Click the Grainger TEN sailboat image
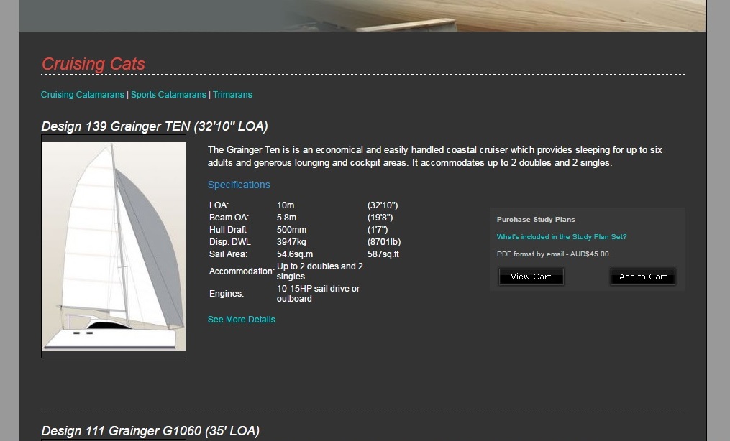Image resolution: width=730 pixels, height=441 pixels. 114,246
